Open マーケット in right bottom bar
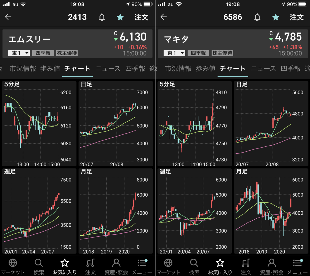Viewport: 310px width, 276px height. pyautogui.click(x=168, y=266)
